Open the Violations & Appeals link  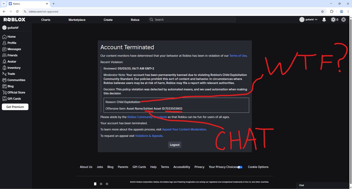(x=149, y=136)
